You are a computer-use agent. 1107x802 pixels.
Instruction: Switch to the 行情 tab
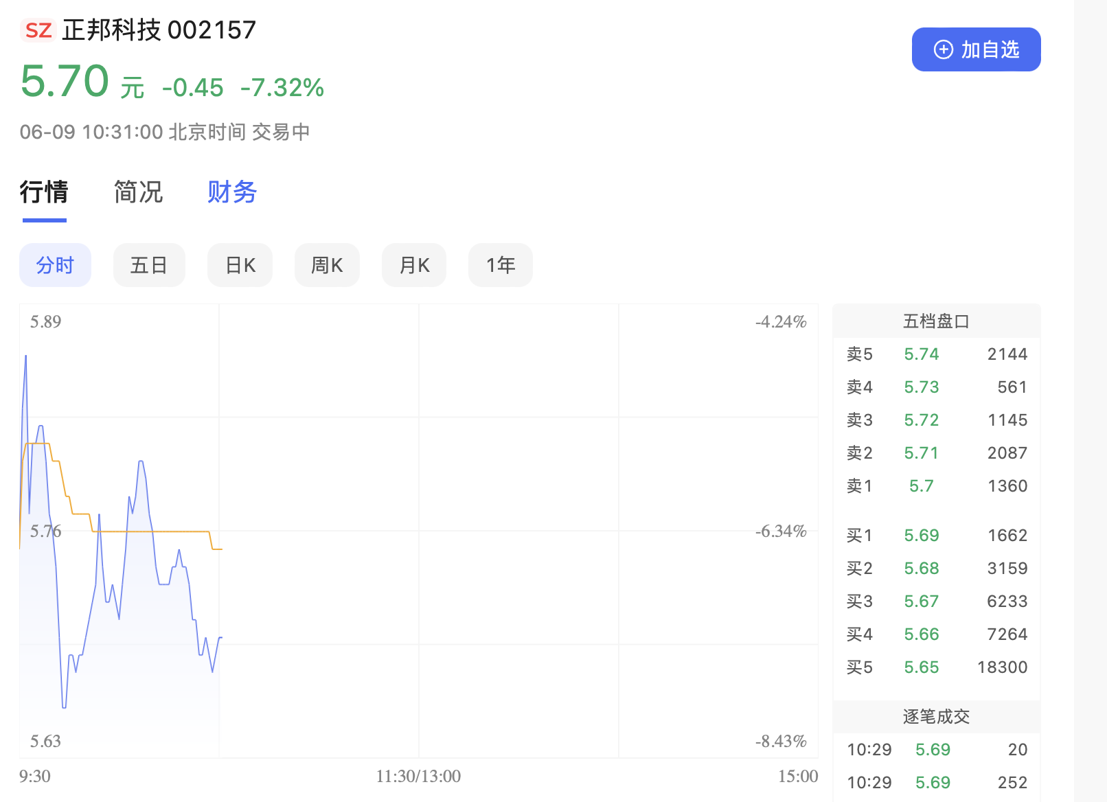pyautogui.click(x=44, y=192)
